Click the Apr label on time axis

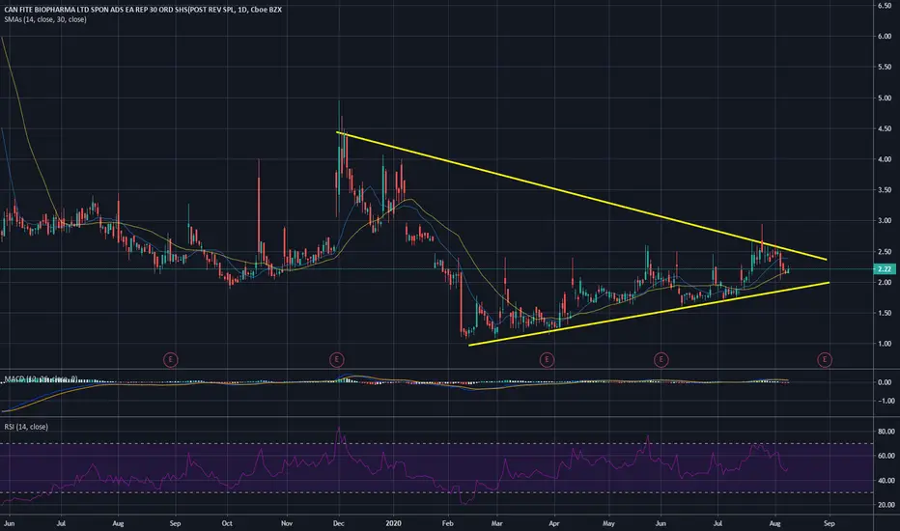click(x=554, y=523)
